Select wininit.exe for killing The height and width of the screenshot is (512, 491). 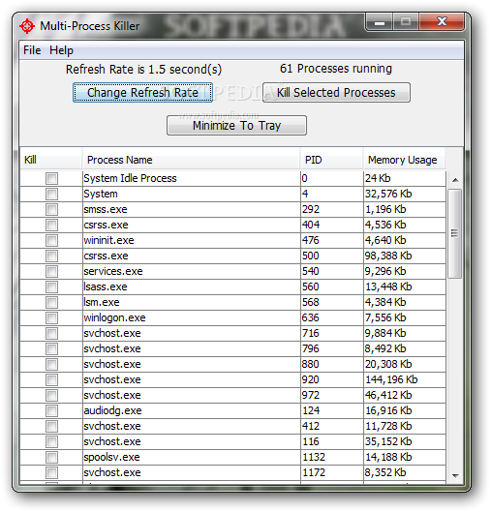[51, 241]
